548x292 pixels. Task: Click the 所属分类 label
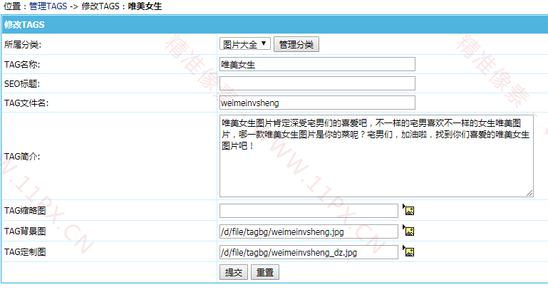click(23, 45)
